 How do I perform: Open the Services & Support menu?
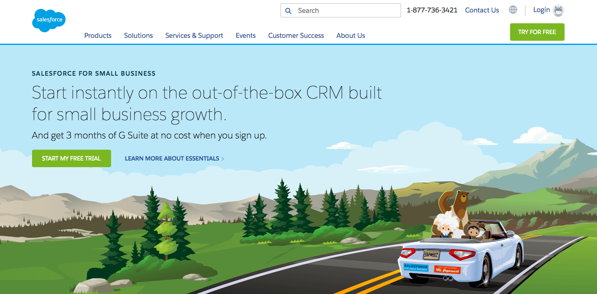[x=194, y=36]
